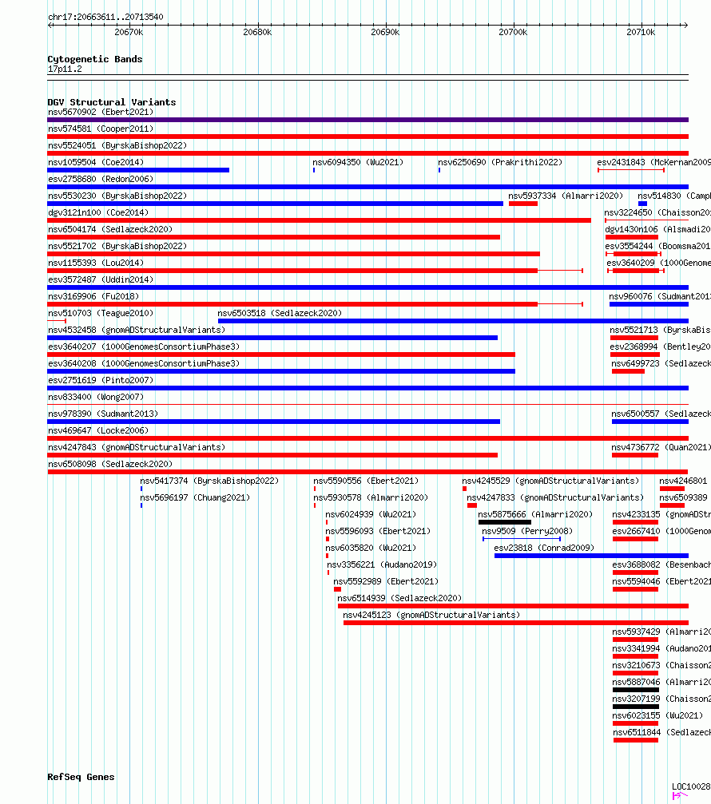Click the magenta LOC gene glyph
Screen dimensions: 711x804
[680, 796]
